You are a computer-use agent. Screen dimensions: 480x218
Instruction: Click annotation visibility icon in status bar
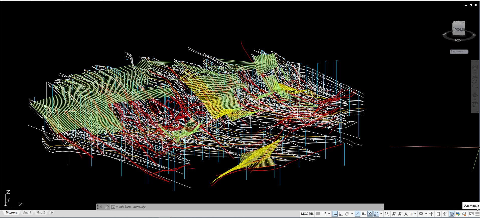[394, 214]
